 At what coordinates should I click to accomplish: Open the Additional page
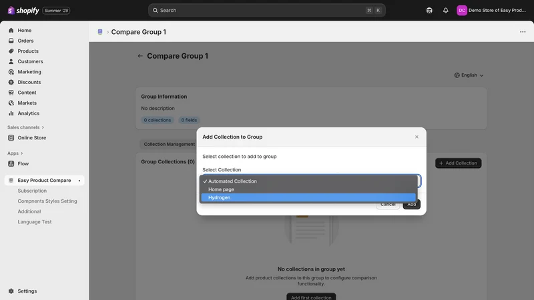[x=29, y=211]
